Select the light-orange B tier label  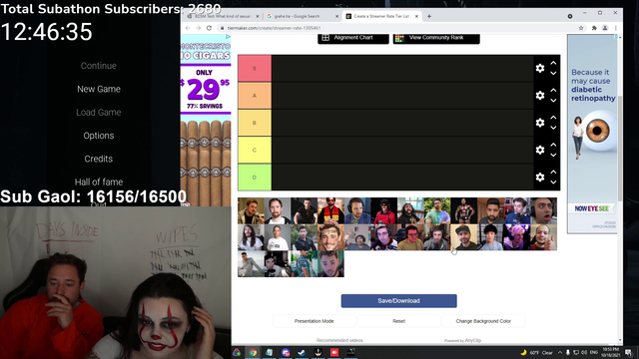pos(255,123)
